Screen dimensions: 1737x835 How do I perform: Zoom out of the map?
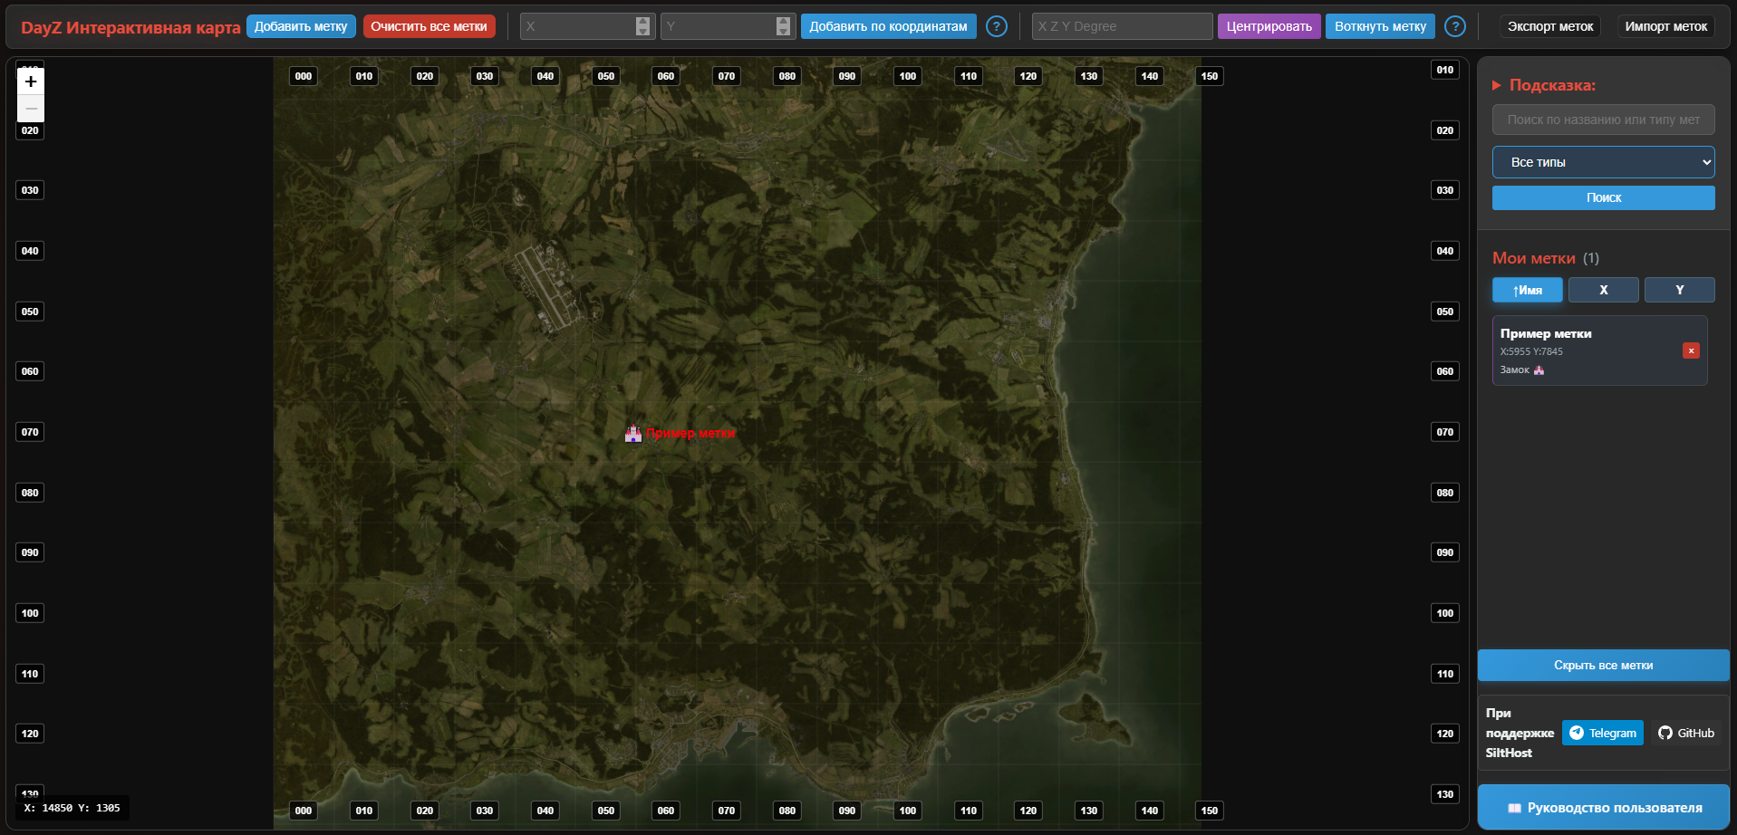click(x=31, y=109)
